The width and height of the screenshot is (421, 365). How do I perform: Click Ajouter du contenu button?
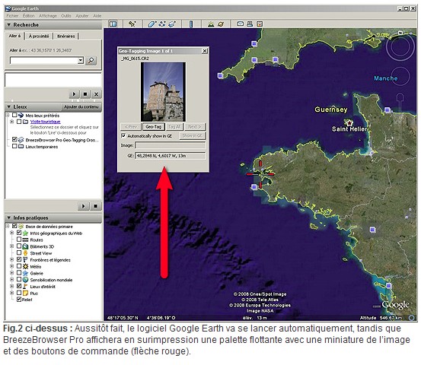pyautogui.click(x=81, y=106)
